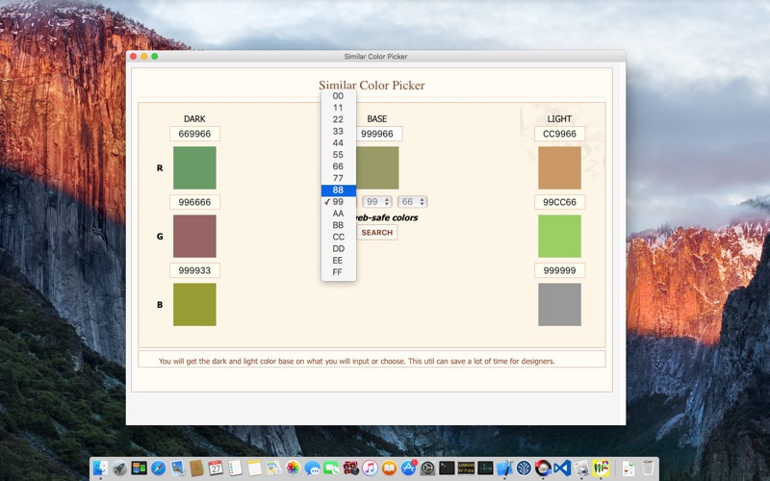Viewport: 770px width, 481px height.
Task: Select 44 from the hex value menu
Action: 339,143
